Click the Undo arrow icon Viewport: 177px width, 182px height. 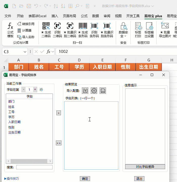pos(36,6)
